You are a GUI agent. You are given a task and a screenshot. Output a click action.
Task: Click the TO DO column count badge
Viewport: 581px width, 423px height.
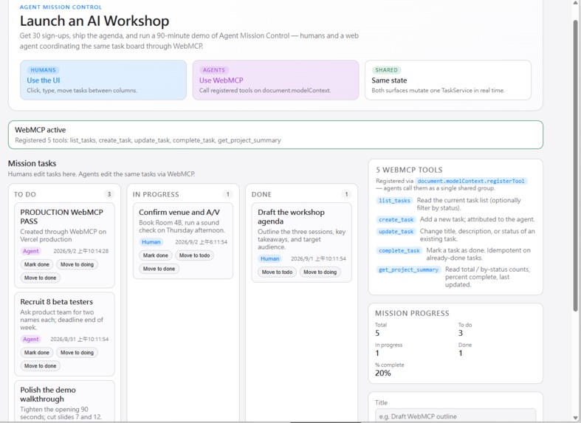109,194
